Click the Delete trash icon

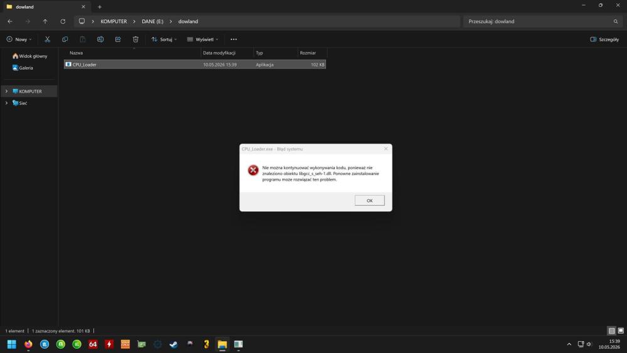pyautogui.click(x=135, y=39)
